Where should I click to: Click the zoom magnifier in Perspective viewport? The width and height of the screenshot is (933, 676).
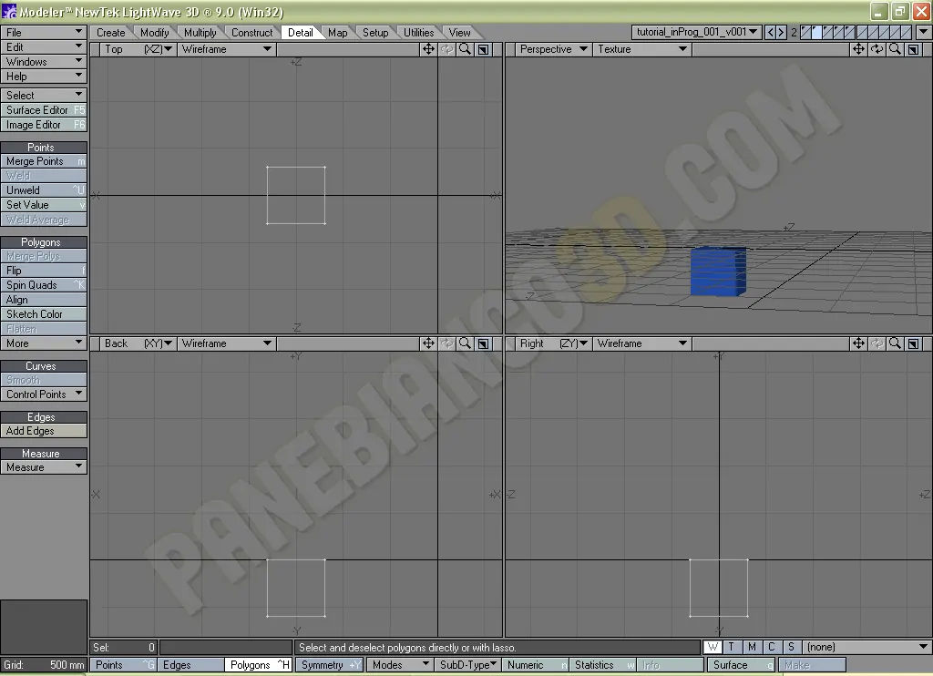[895, 49]
